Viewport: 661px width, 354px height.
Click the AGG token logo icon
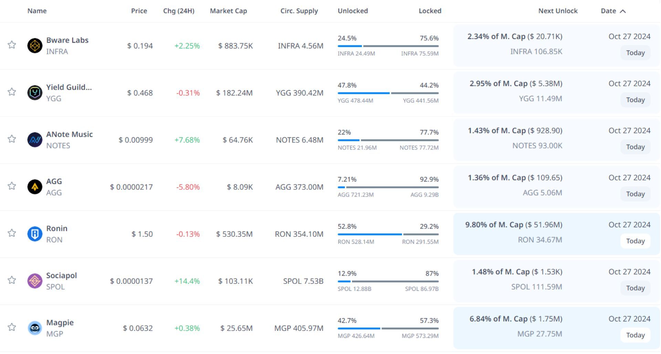35,187
